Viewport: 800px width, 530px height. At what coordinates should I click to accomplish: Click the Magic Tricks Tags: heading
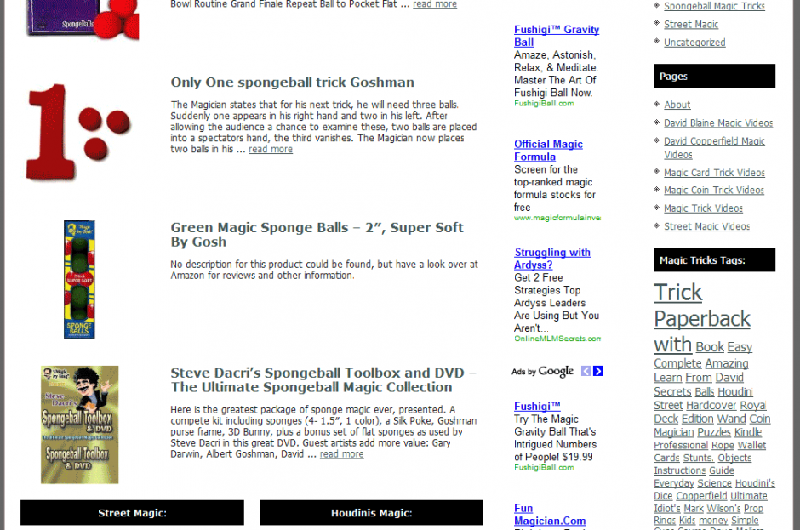point(714,260)
